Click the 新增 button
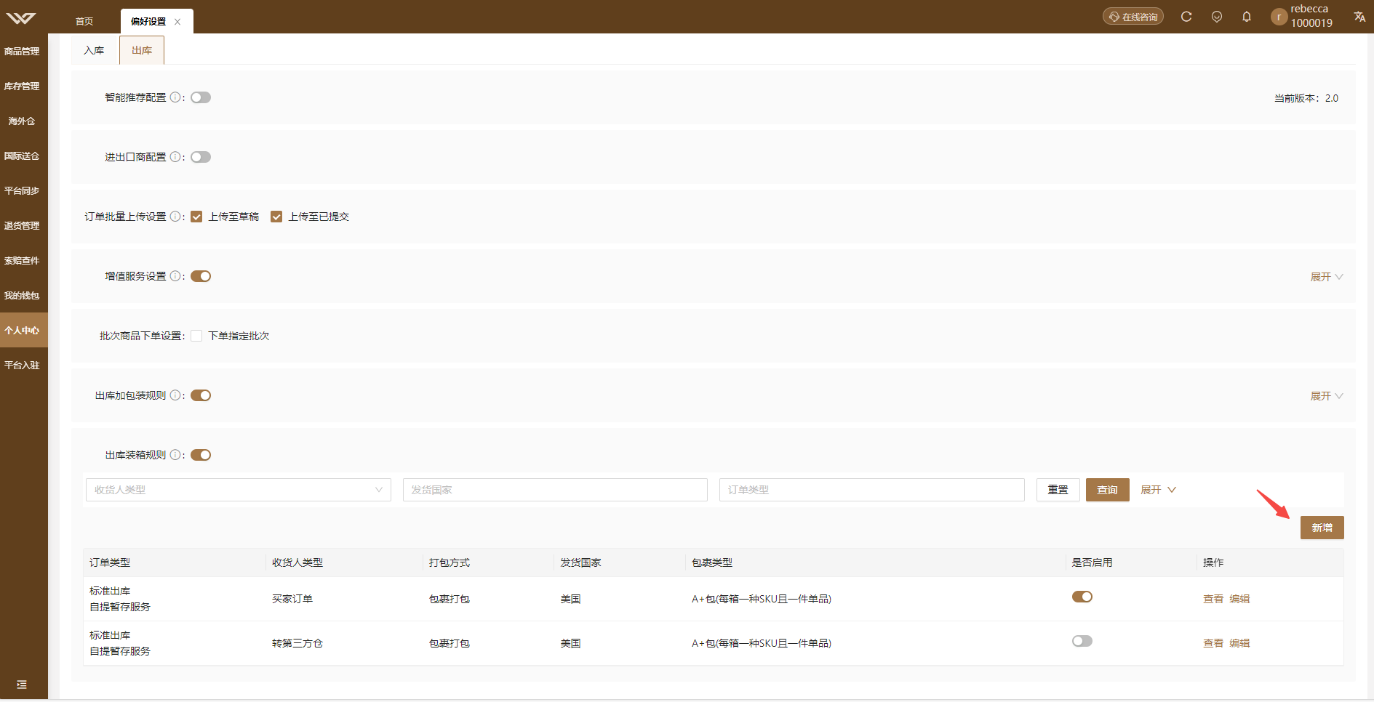This screenshot has height=702, width=1374. pyautogui.click(x=1322, y=528)
